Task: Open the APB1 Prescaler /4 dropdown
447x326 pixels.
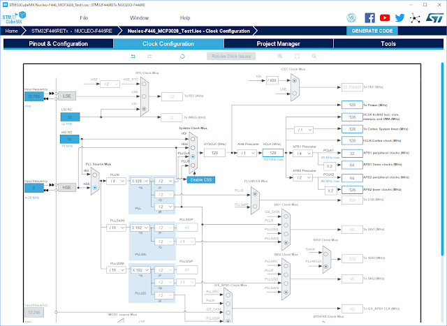Action: click(x=303, y=154)
